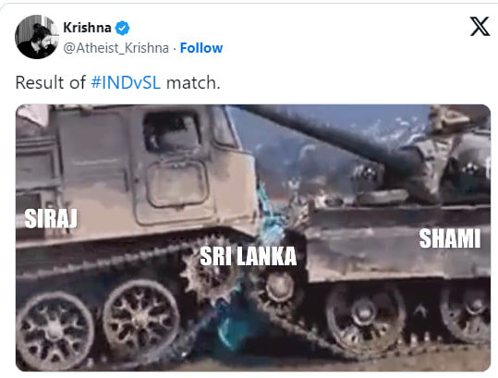
Task: Open the Krishna display name link
Action: click(x=87, y=28)
